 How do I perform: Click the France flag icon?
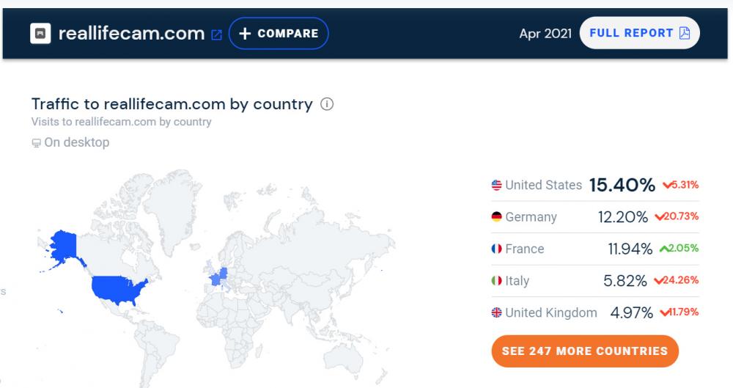coord(496,249)
